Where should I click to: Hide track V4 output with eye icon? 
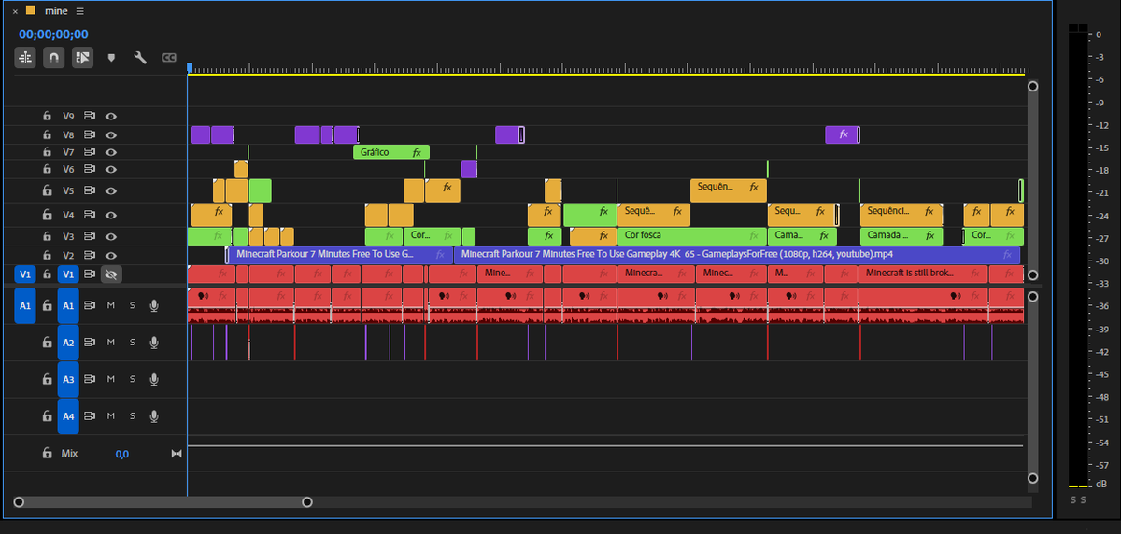tap(111, 215)
